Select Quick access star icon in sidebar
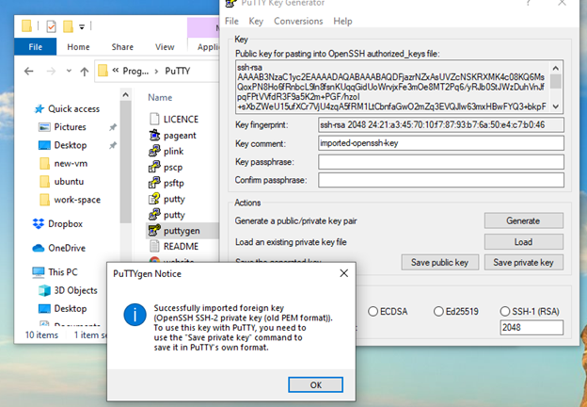 pos(39,109)
